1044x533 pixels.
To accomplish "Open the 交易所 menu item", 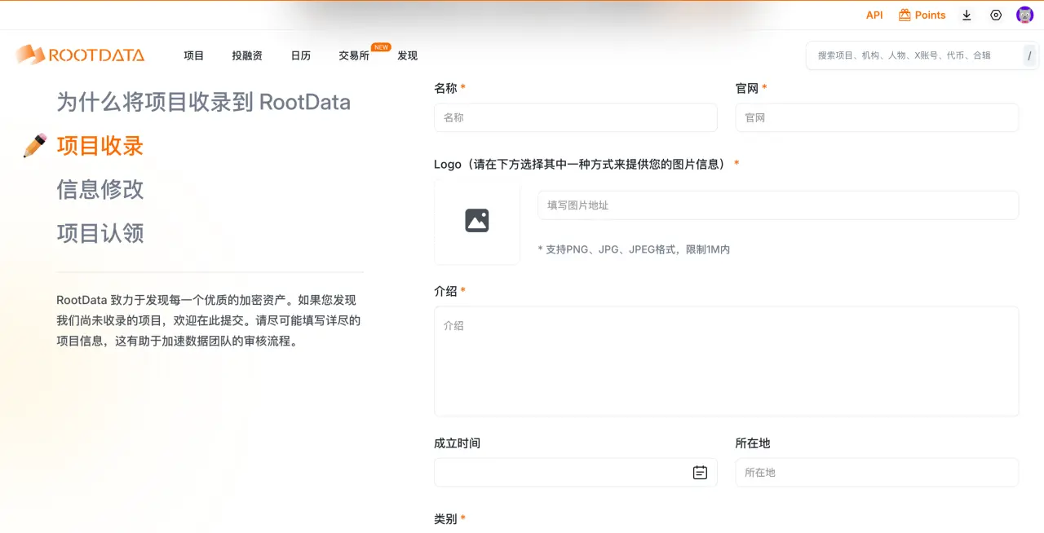I will point(354,55).
